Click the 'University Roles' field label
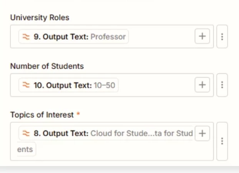This screenshot has height=173, width=239. pos(40,18)
